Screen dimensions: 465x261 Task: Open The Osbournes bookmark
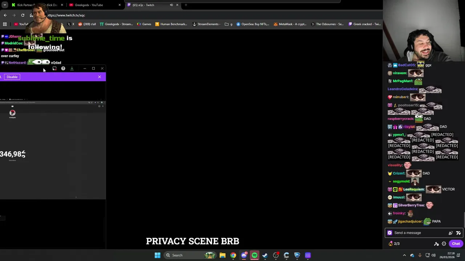[327, 24]
